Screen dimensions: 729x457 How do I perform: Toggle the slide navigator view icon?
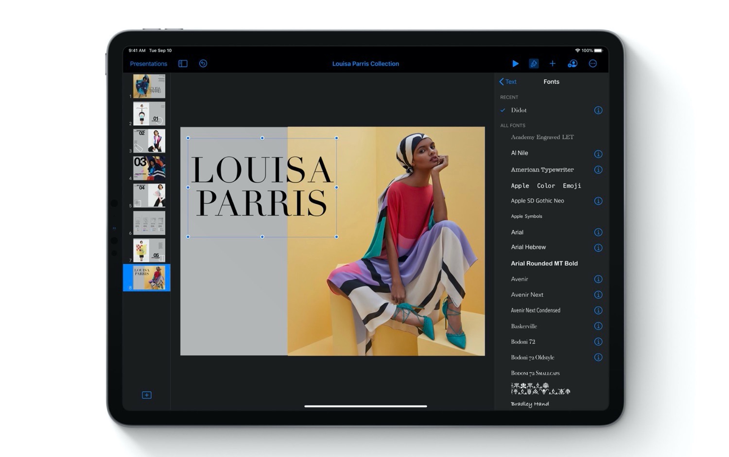(183, 64)
